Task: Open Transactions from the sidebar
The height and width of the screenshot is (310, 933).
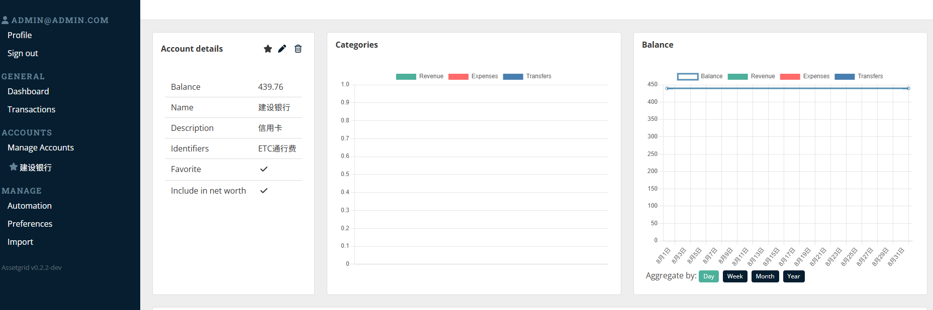Action: (31, 109)
